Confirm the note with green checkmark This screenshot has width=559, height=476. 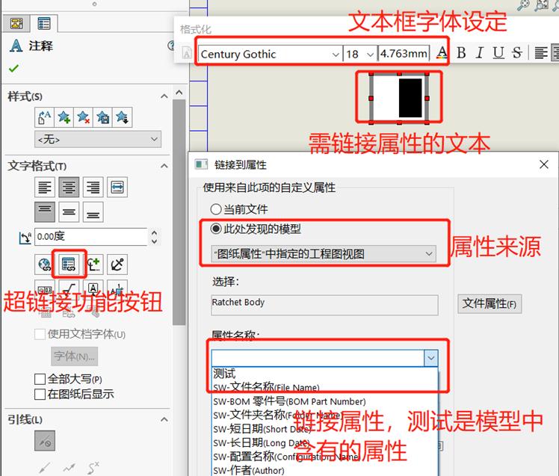(13, 68)
